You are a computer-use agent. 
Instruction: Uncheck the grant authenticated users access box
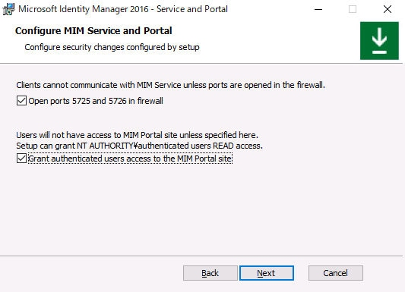[x=21, y=159]
